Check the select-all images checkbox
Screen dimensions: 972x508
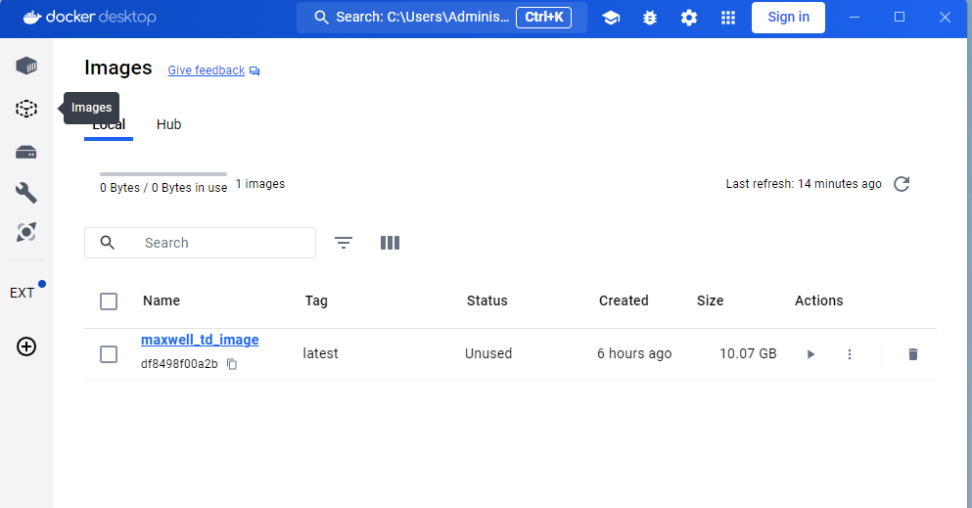[x=109, y=301]
